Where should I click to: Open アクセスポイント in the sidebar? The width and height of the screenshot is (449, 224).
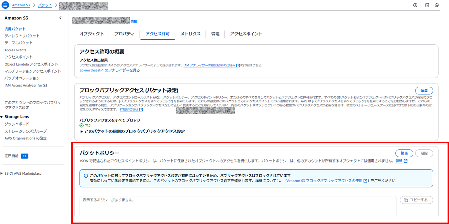(x=19, y=57)
